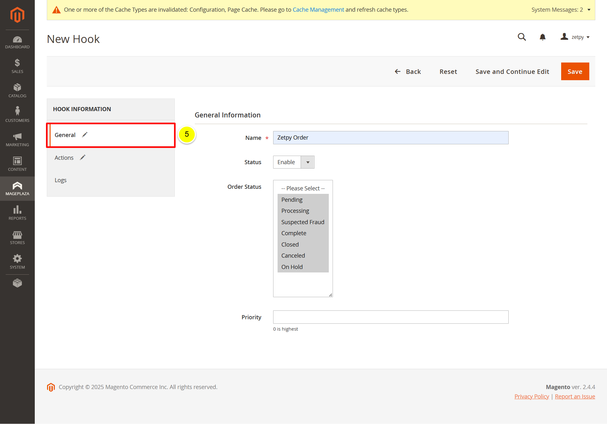Click into the Priority input field
The width and height of the screenshot is (607, 424).
[390, 317]
